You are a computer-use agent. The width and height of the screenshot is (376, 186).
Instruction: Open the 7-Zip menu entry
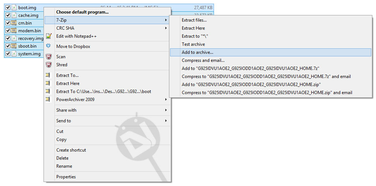[107, 20]
